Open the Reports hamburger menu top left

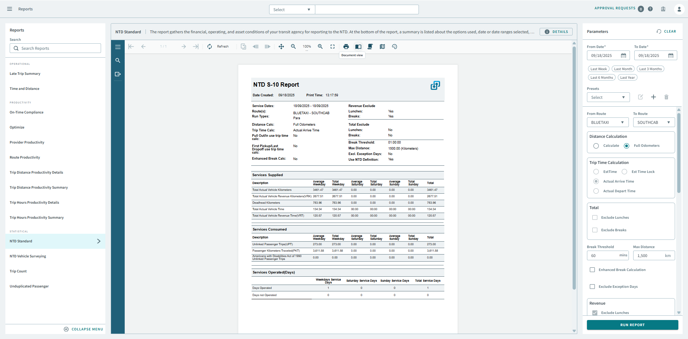coord(9,9)
